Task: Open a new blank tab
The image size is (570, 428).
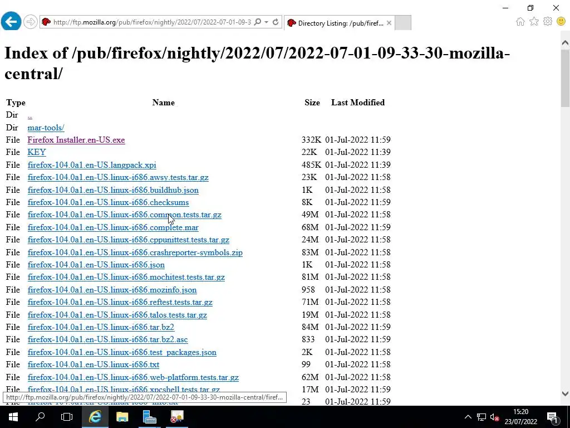Action: [403, 23]
